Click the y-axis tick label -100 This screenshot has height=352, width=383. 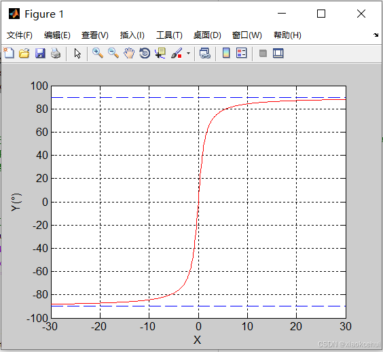[x=37, y=318]
